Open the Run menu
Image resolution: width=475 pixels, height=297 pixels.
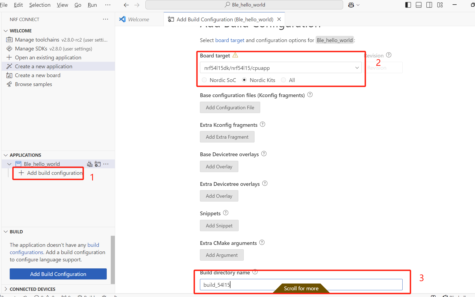coord(92,5)
